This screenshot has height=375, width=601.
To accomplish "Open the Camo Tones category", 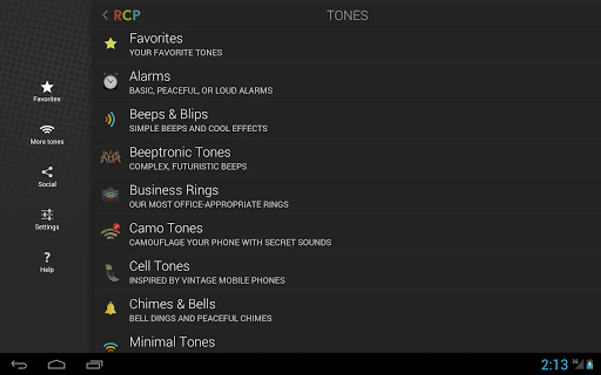I will click(230, 234).
